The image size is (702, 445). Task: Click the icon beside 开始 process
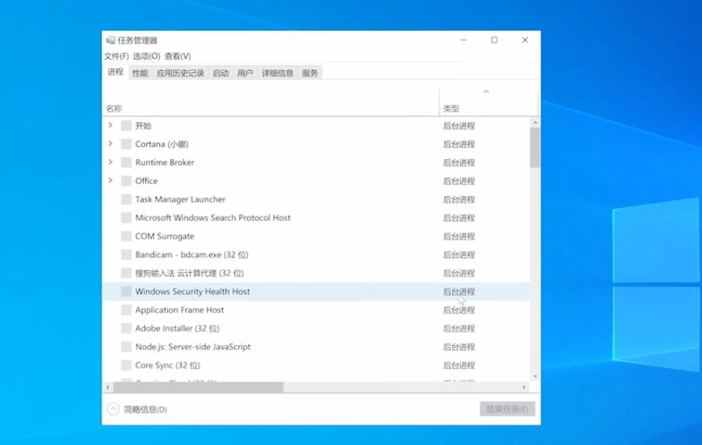tap(127, 126)
